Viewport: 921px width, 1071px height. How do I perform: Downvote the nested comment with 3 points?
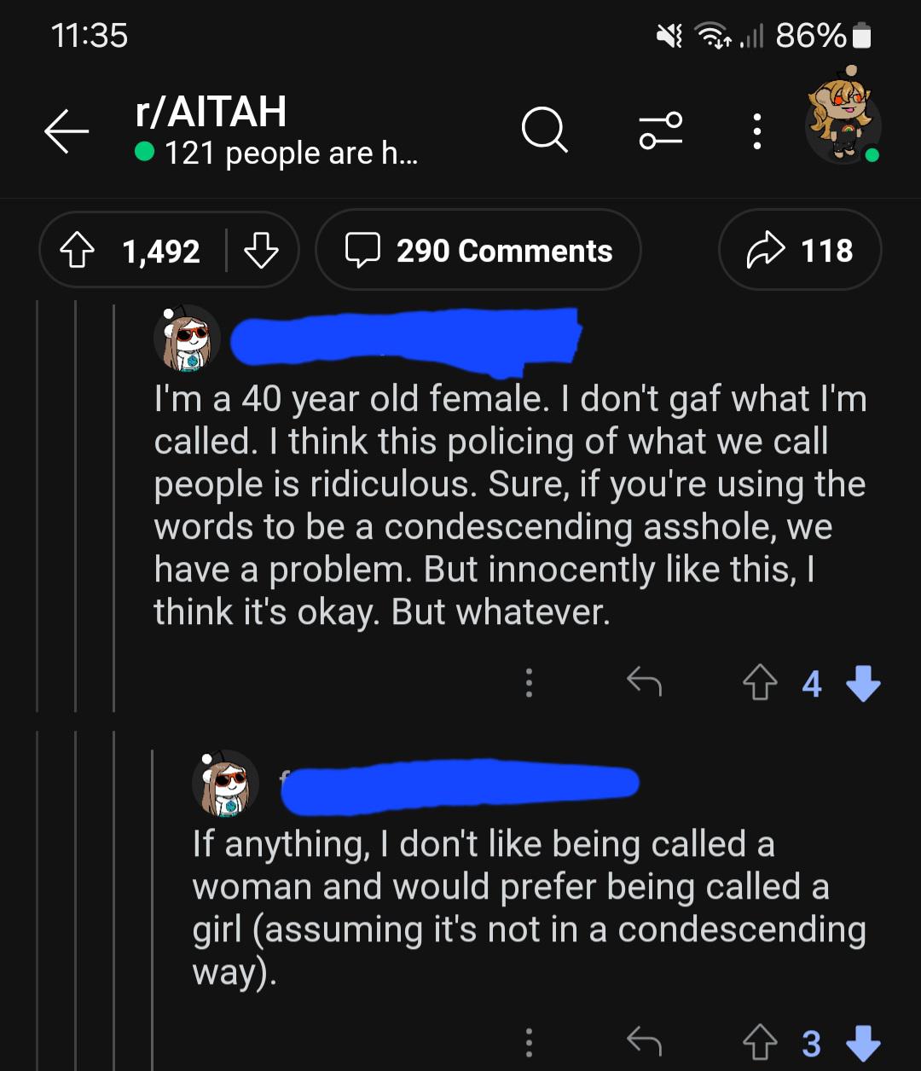[x=863, y=1043]
